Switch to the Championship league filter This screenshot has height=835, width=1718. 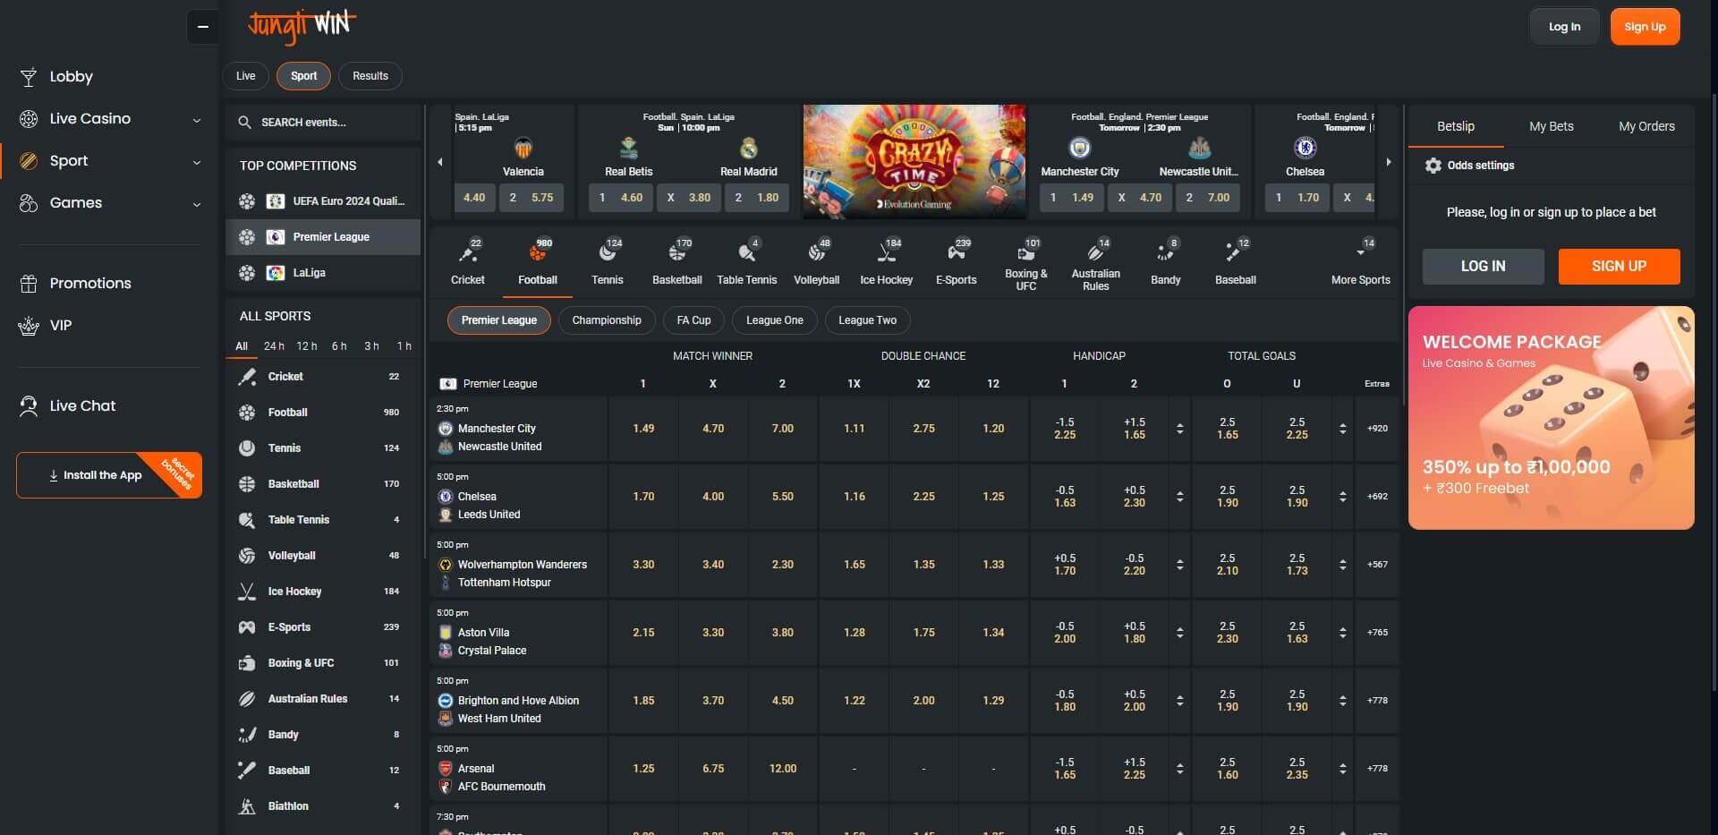pyautogui.click(x=606, y=320)
